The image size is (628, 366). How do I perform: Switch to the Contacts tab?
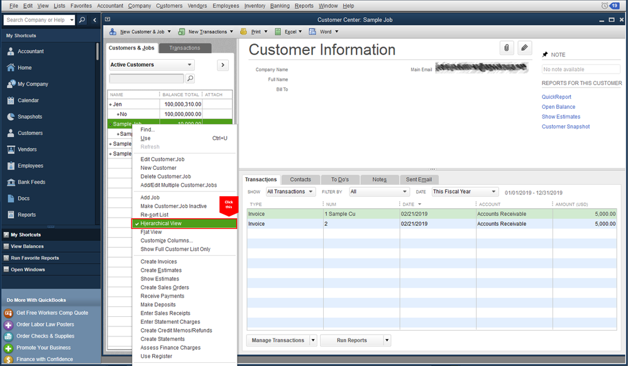click(x=300, y=180)
